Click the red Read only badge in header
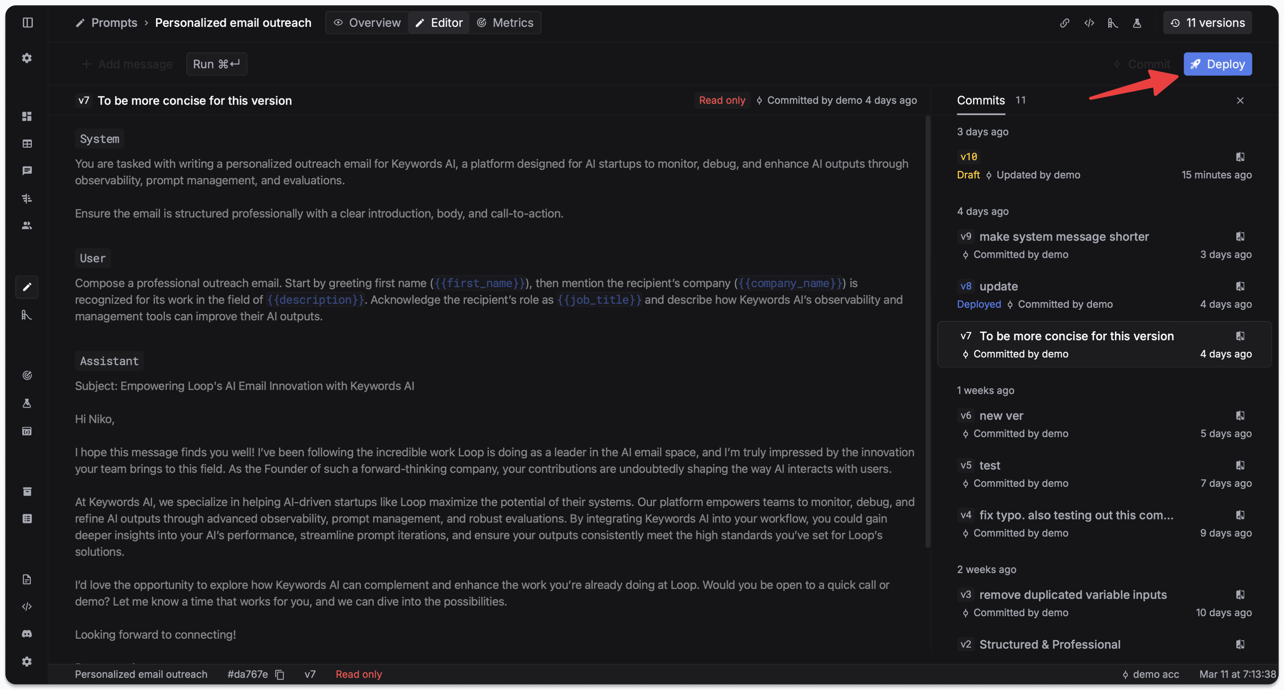The width and height of the screenshot is (1284, 690). 722,100
